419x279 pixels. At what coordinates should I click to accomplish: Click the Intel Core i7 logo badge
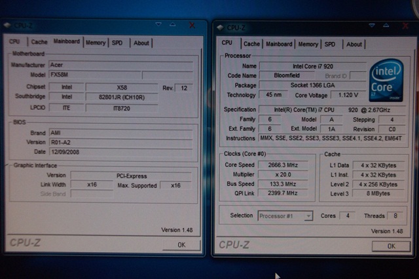[386, 82]
